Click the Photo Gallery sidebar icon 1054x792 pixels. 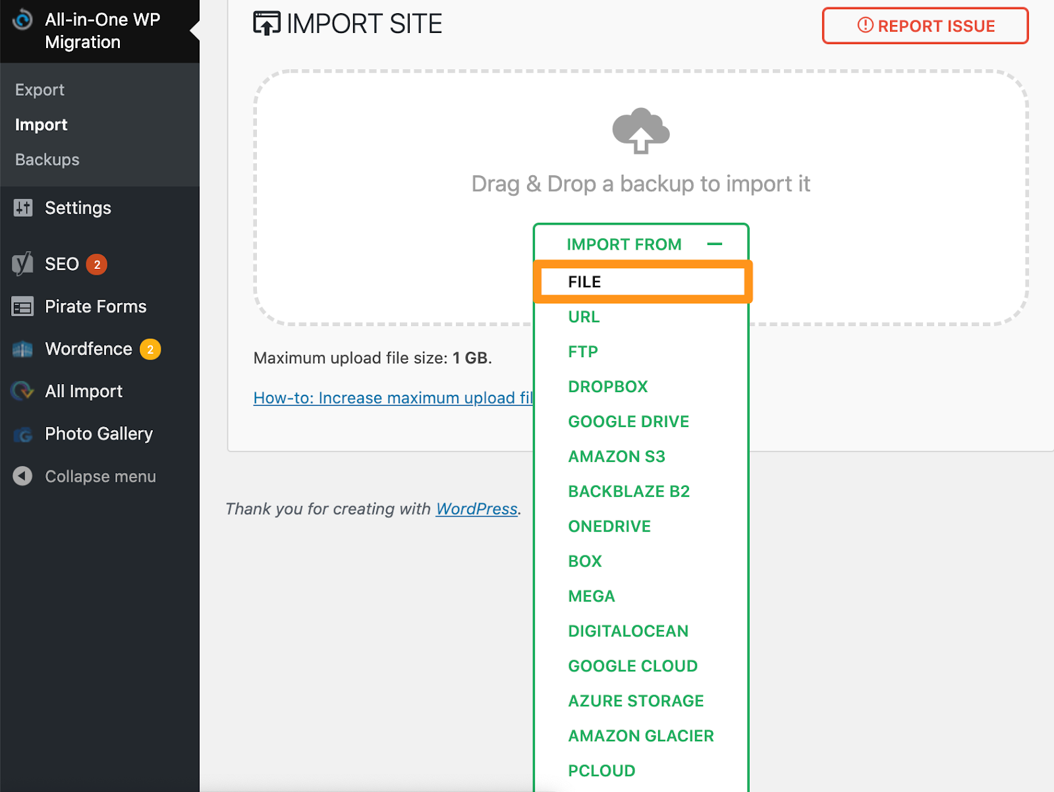[22, 434]
